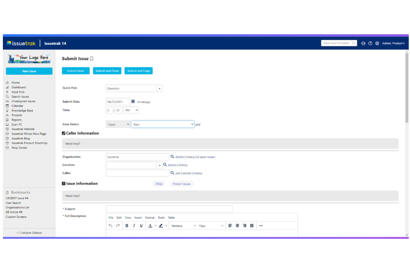Screen dimensions: 410x273
Task: Click inside the Subject input field
Action: pos(169,209)
